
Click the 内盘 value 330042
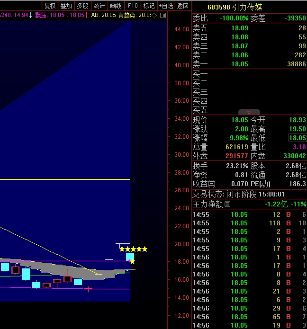(x=295, y=156)
